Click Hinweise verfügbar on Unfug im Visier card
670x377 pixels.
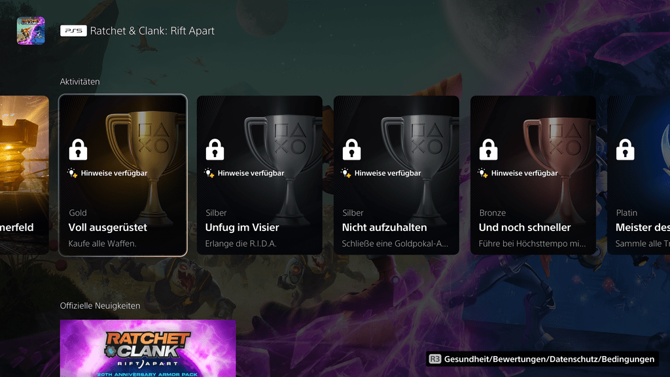point(251,173)
